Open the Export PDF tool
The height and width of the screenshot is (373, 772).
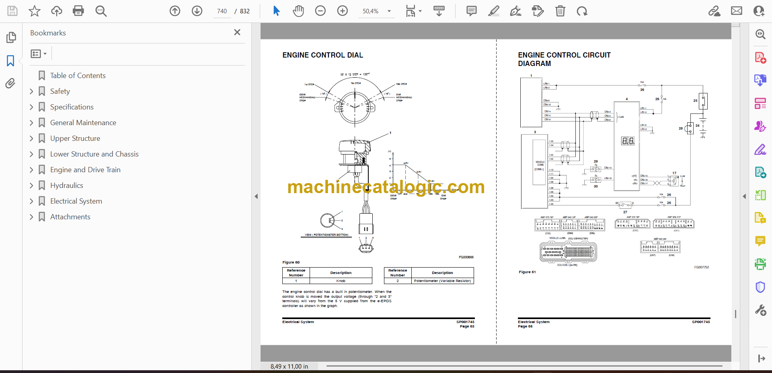(760, 80)
